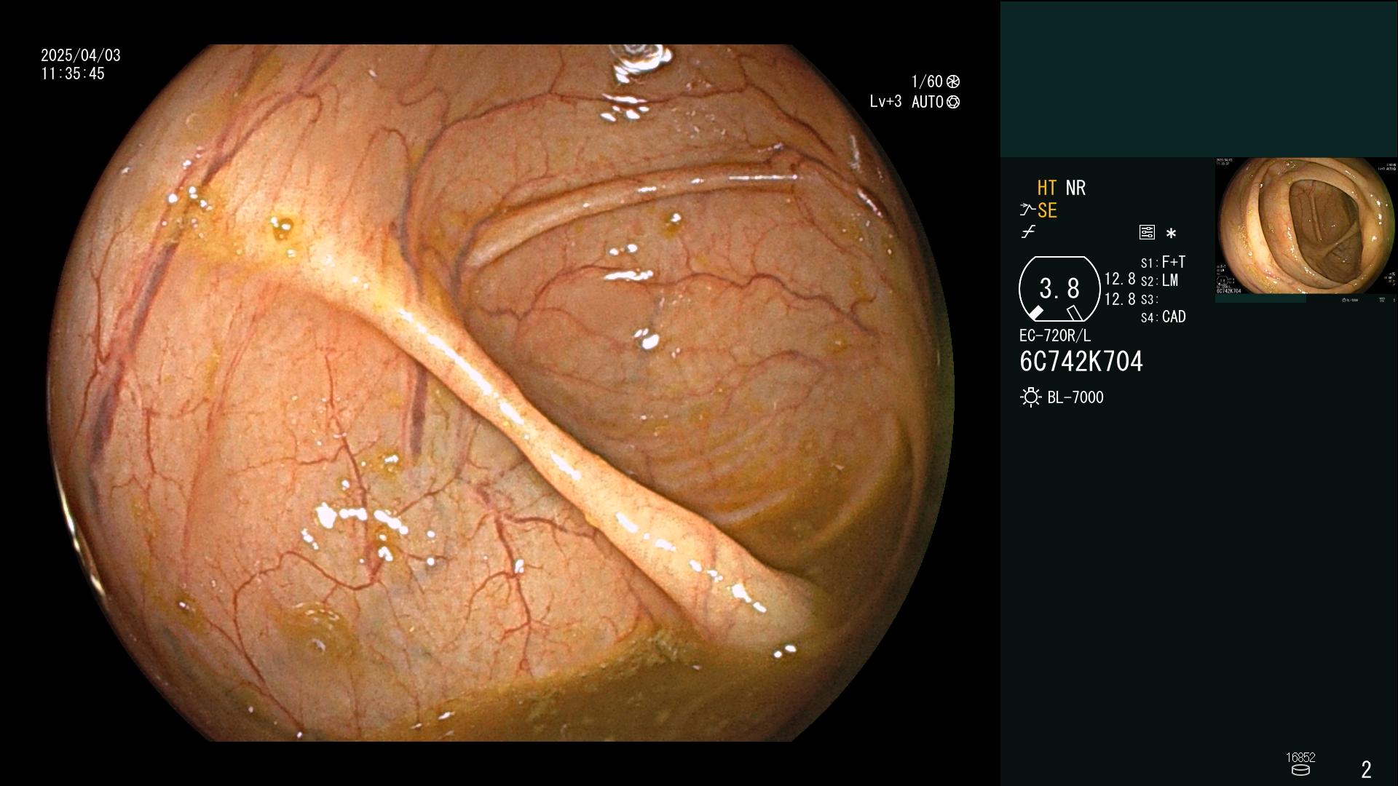The width and height of the screenshot is (1398, 786).
Task: Click the iris icon beside AUTO
Action: pyautogui.click(x=953, y=102)
